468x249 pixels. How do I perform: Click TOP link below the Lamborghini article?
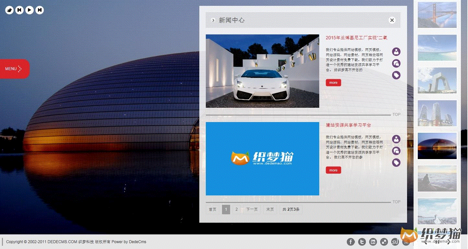click(x=396, y=115)
